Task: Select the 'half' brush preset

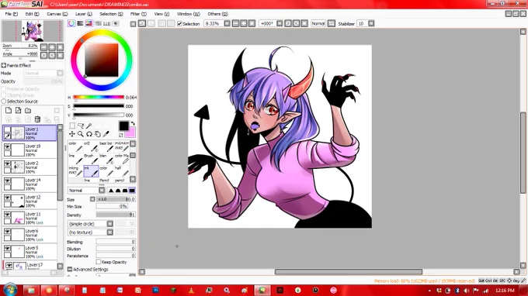Action: tap(122, 171)
